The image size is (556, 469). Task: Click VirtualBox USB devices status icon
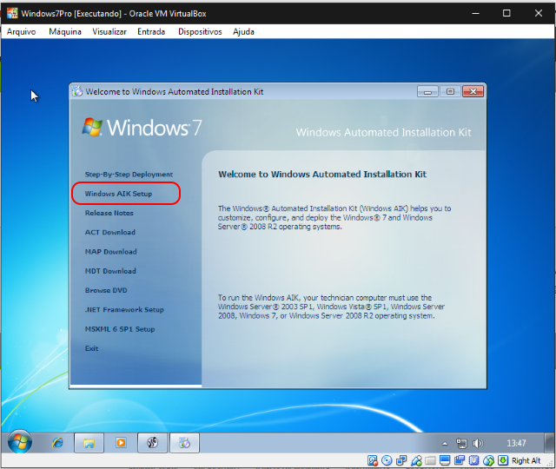pos(416,460)
